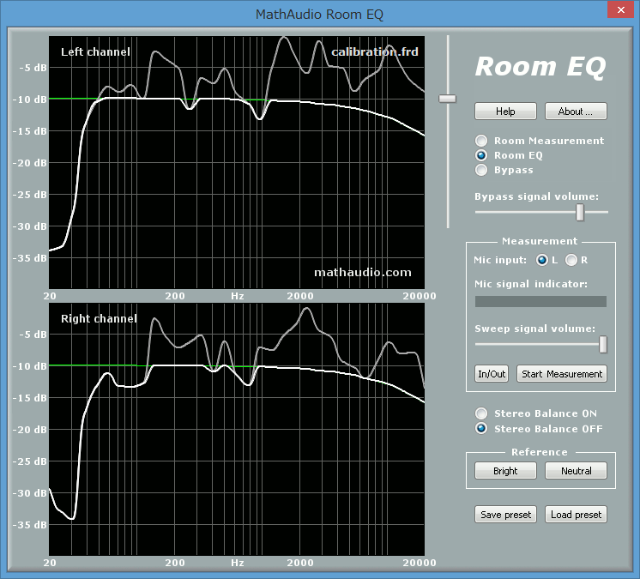640x579 pixels.
Task: Click the Bypass signal volume slider handle
Action: 580,213
